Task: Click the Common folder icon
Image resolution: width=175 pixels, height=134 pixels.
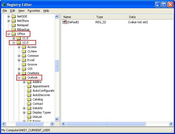Action: [x=24, y=56]
